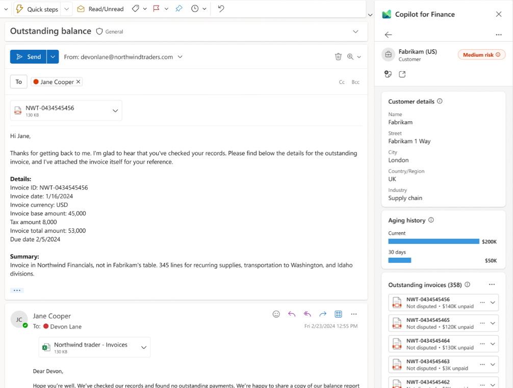This screenshot has width=513, height=388.
Task: Click in the email body at Hi Jane
Action: (x=20, y=136)
